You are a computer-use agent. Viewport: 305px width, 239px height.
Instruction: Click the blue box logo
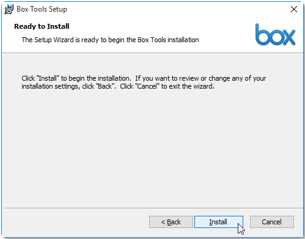point(275,34)
